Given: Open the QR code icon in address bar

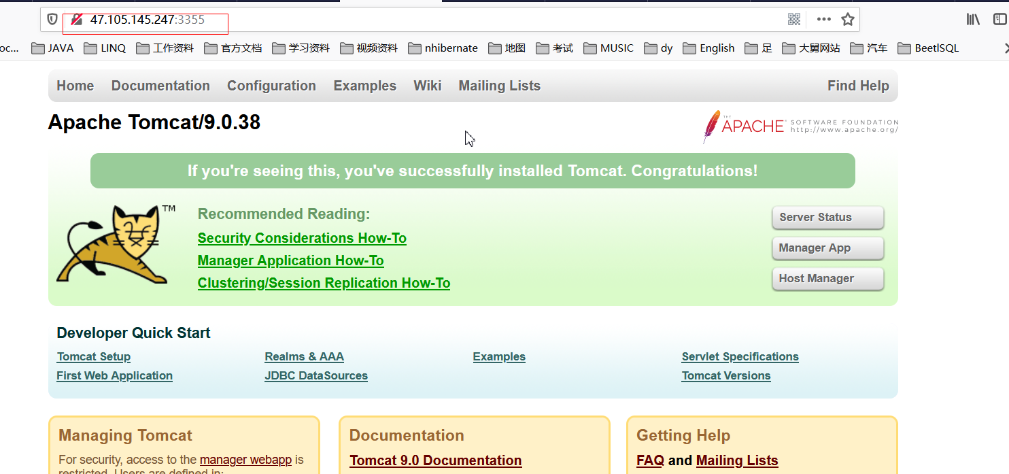Looking at the screenshot, I should tap(794, 19).
